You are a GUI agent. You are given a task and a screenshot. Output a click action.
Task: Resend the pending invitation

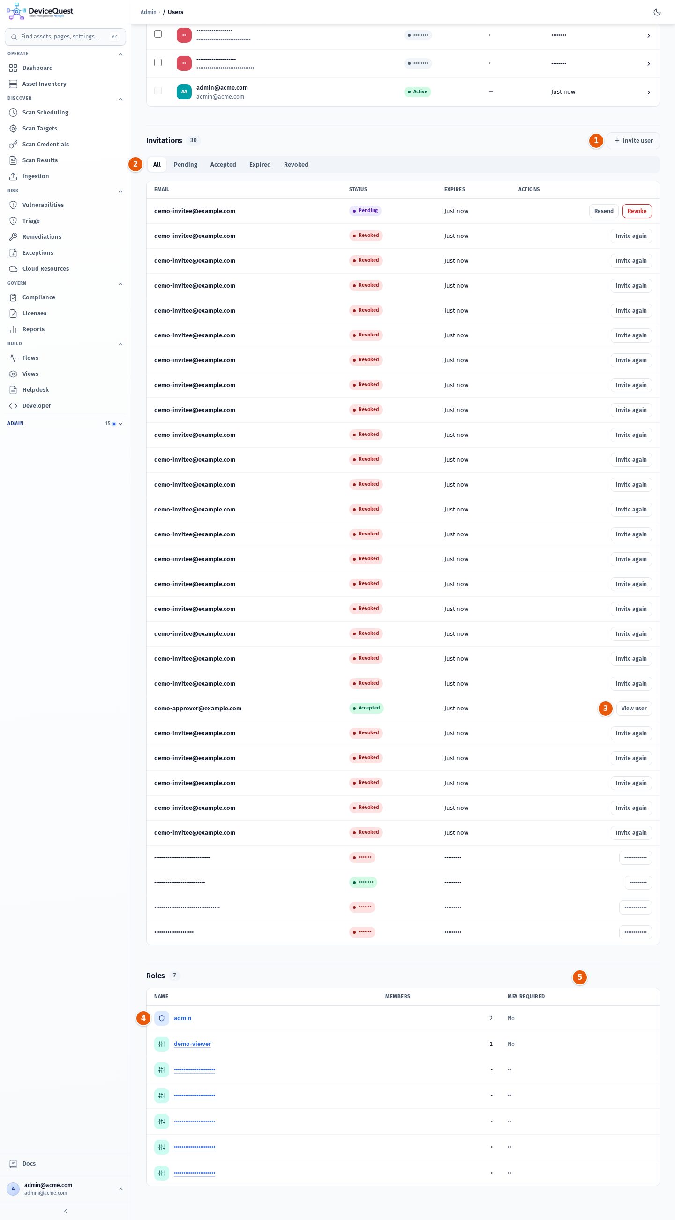pos(604,211)
